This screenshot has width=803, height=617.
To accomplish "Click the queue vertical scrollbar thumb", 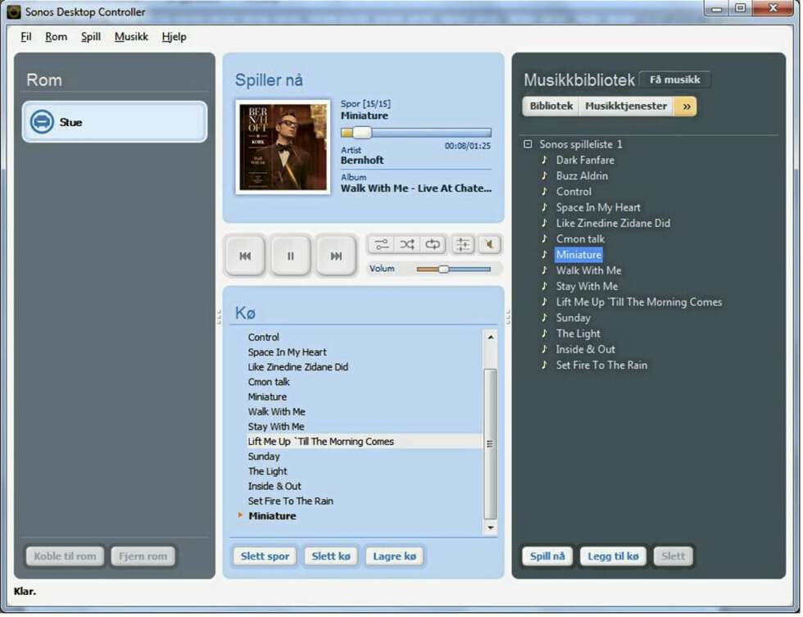I will pos(490,443).
